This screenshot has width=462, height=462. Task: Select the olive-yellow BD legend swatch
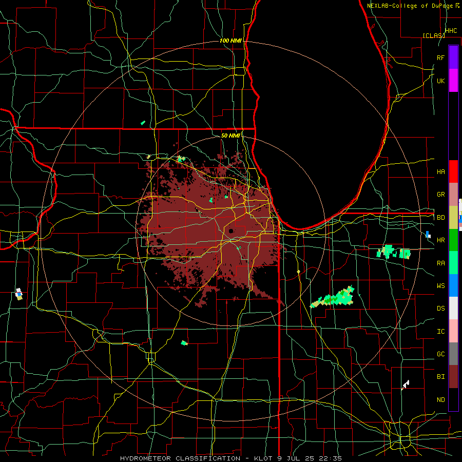453,217
